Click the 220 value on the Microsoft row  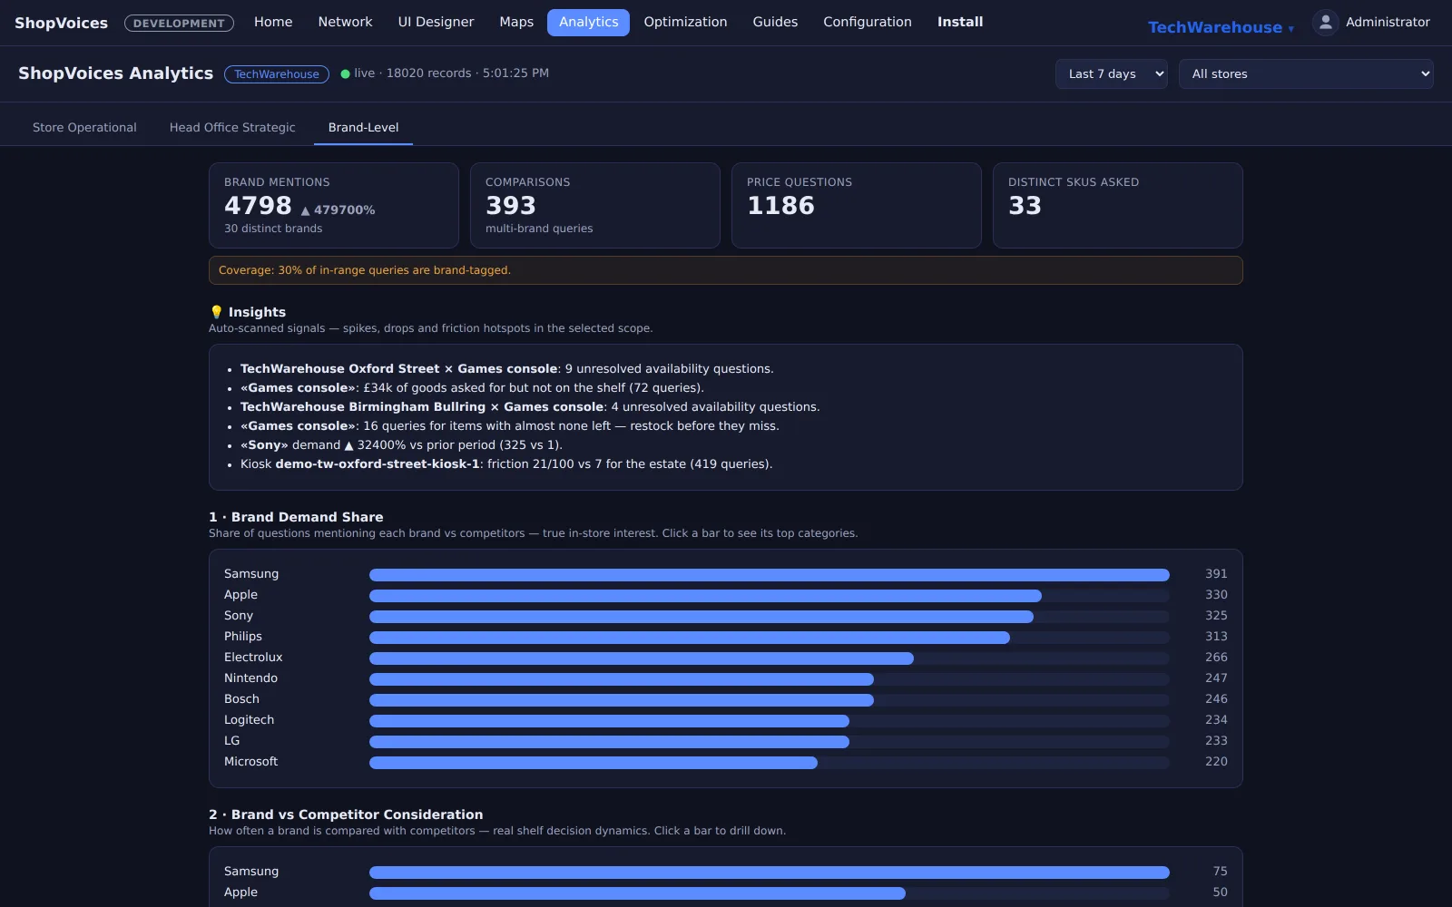coord(1216,762)
